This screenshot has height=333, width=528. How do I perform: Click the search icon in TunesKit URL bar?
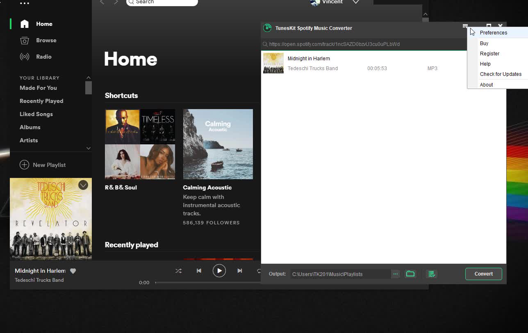265,44
